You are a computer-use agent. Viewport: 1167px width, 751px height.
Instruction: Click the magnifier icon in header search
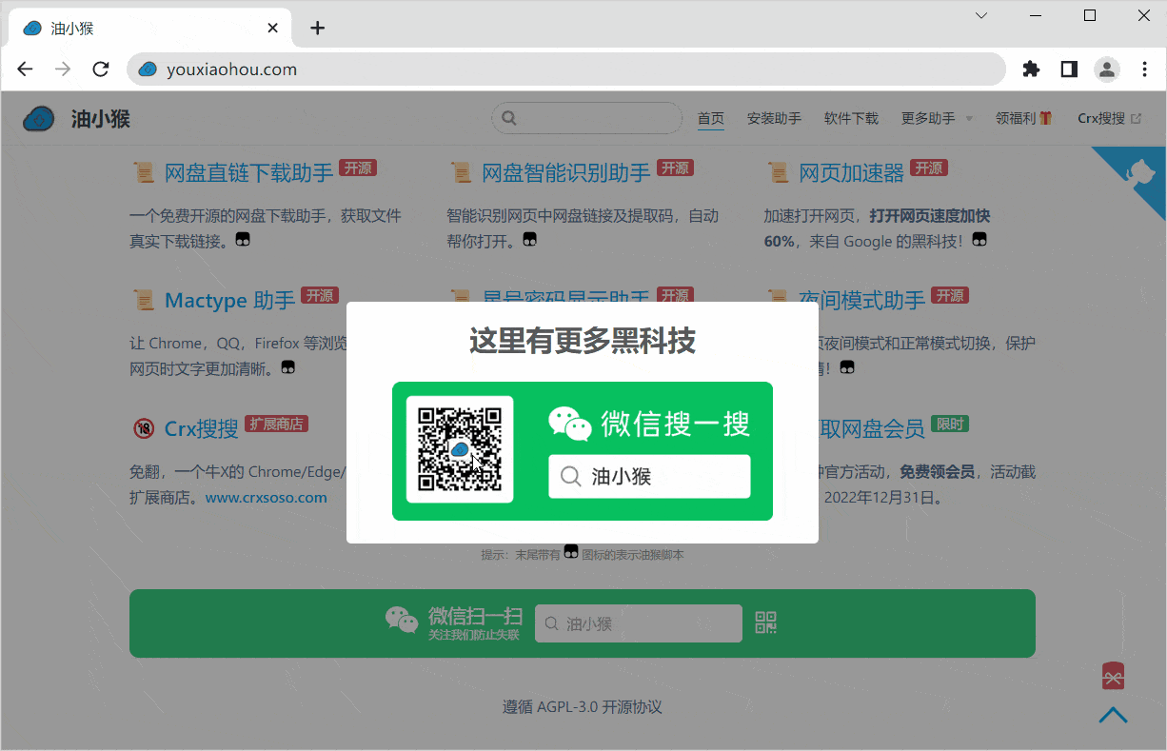coord(509,118)
